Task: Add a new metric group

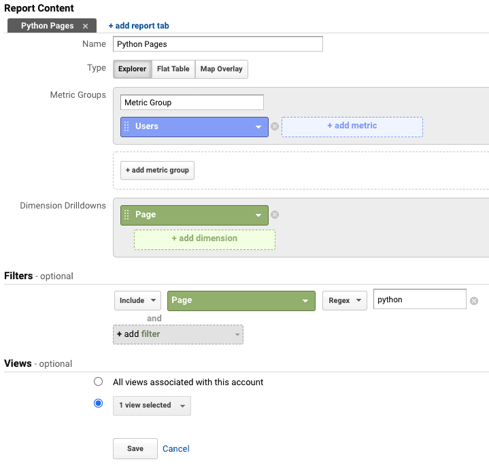Action: click(x=157, y=171)
